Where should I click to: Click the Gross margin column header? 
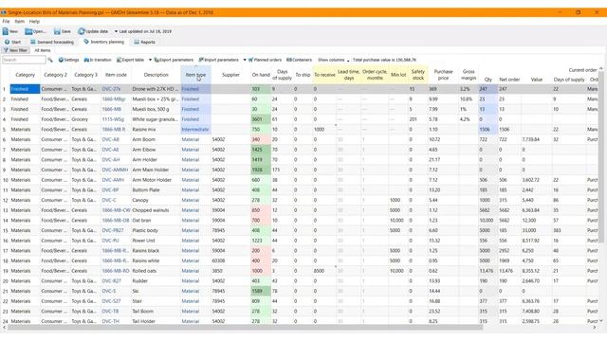point(469,75)
